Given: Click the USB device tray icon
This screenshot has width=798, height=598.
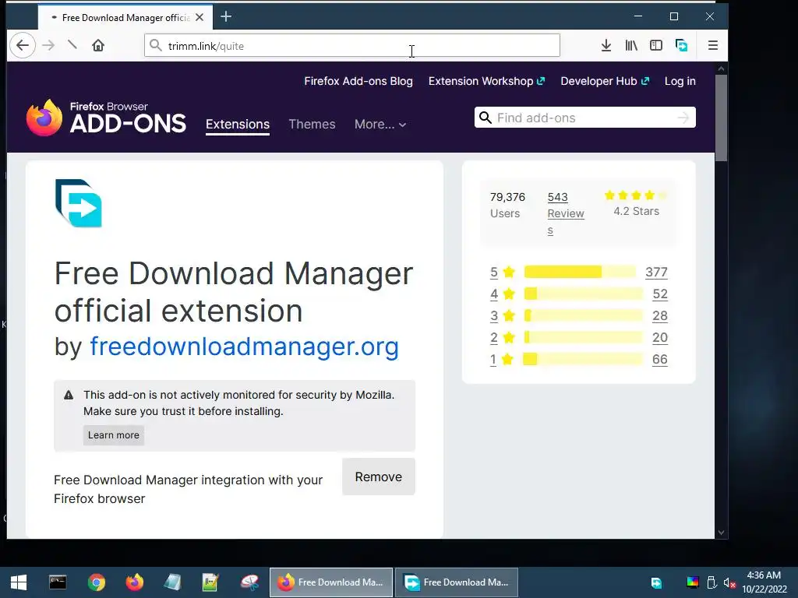Looking at the screenshot, I should click(711, 582).
